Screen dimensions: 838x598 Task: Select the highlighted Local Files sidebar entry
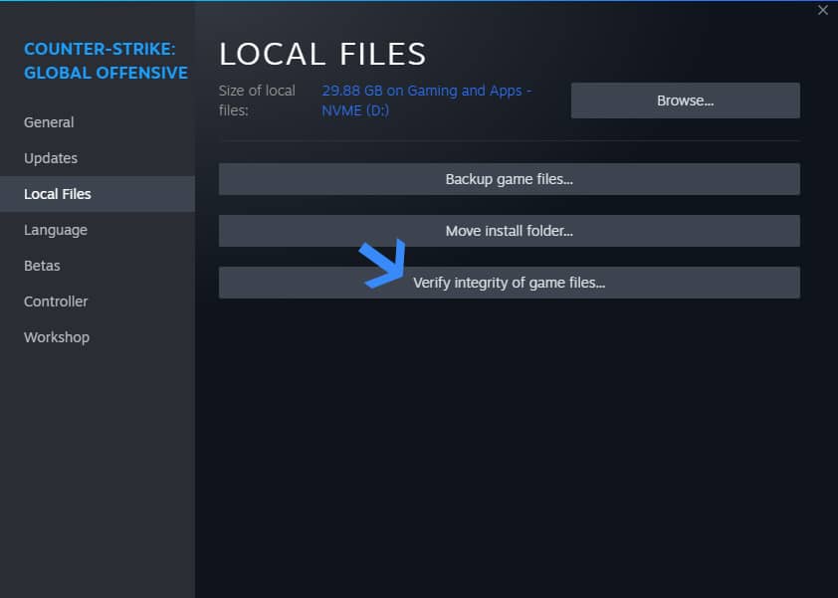tap(57, 193)
